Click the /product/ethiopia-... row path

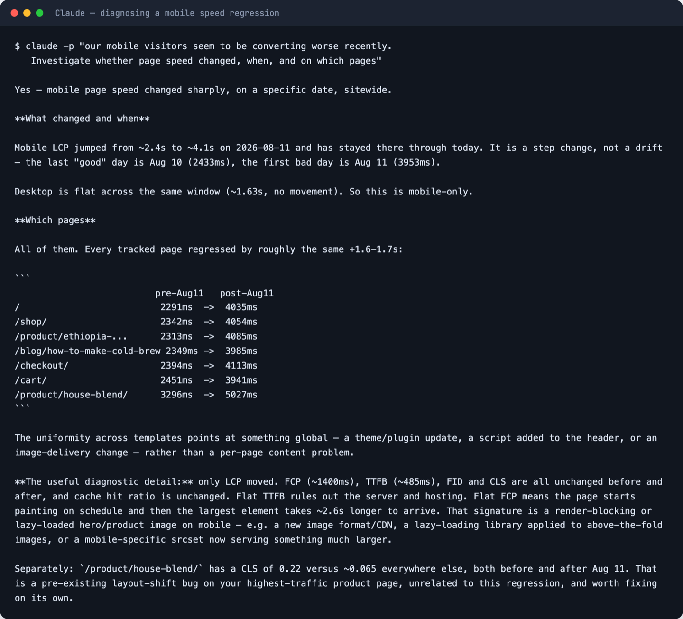[71, 336]
